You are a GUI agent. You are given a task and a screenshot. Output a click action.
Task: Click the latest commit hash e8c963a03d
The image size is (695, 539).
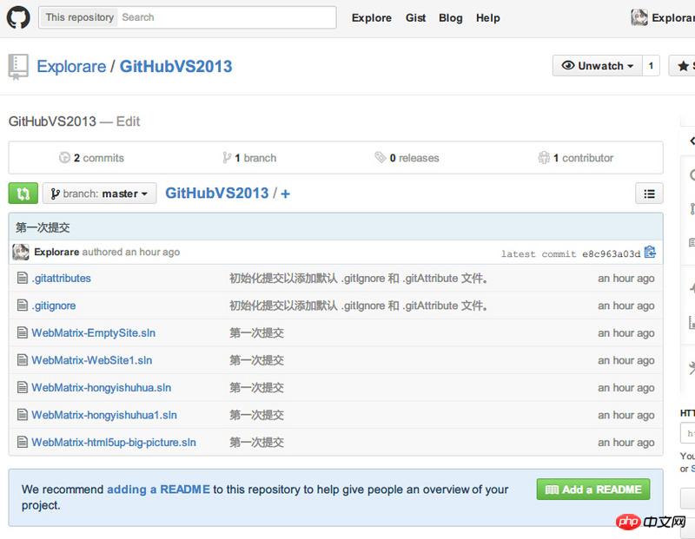coord(612,253)
